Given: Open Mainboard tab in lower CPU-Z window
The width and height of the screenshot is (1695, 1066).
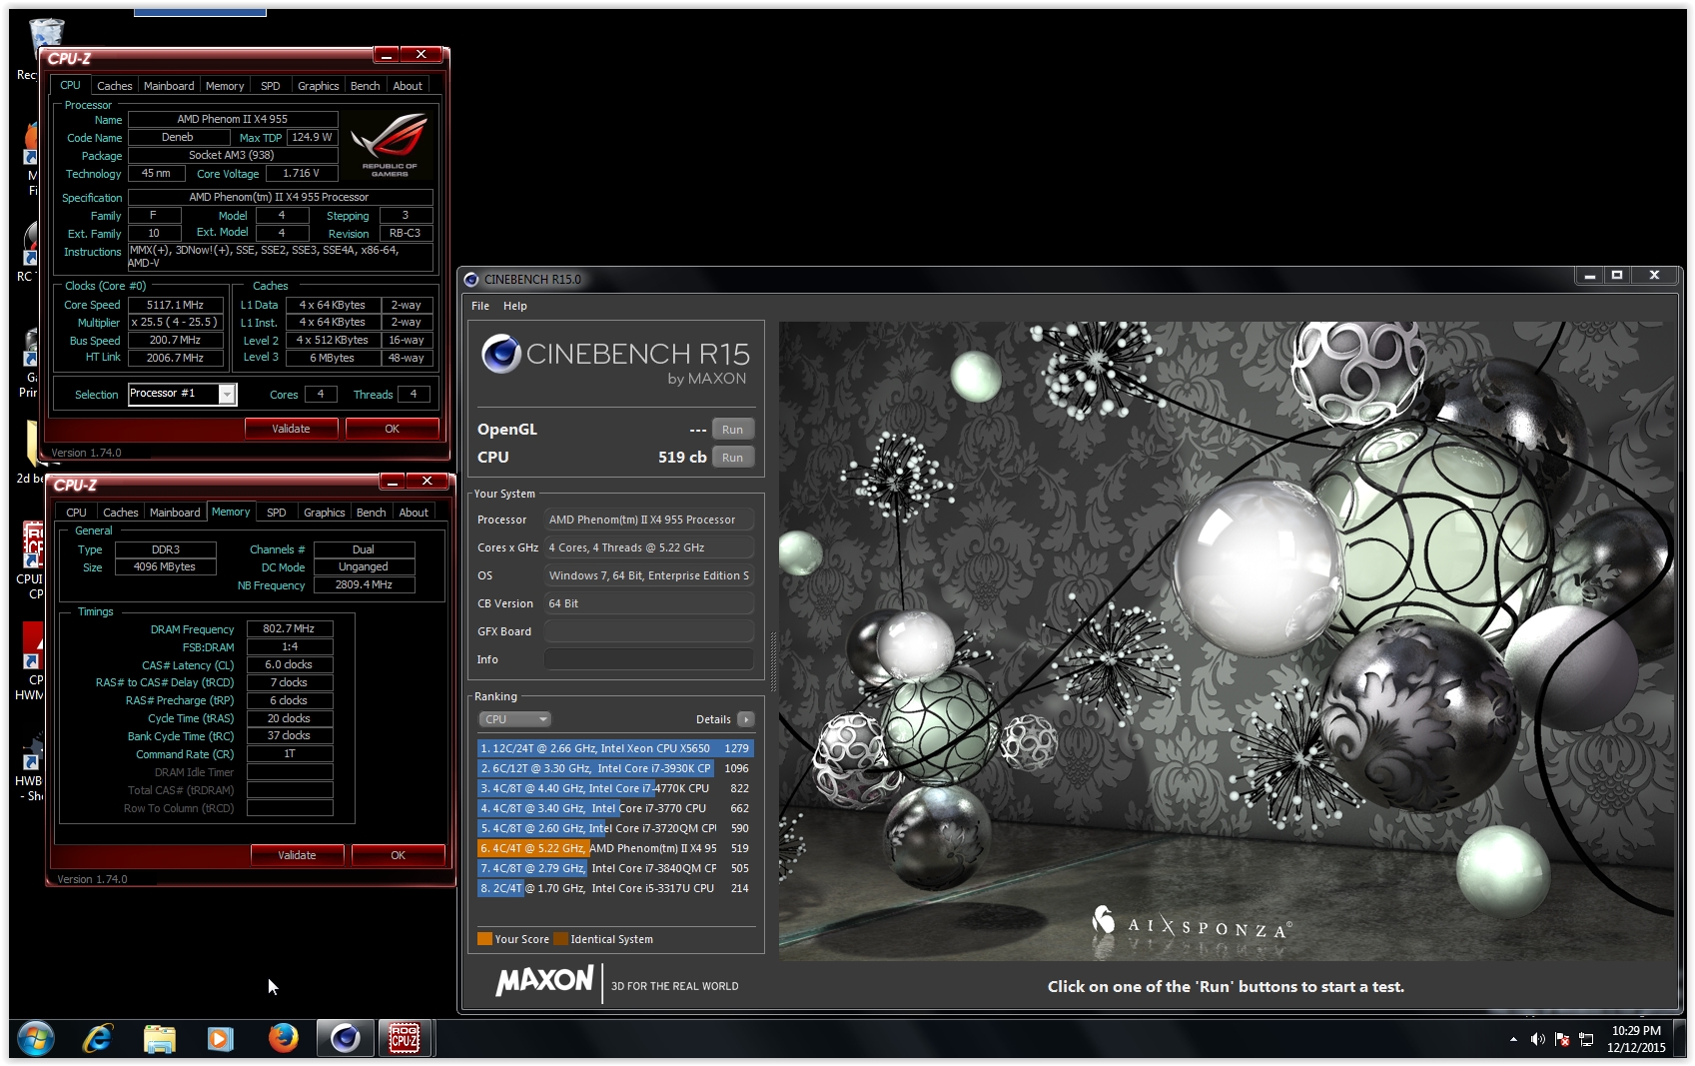Looking at the screenshot, I should pos(175,513).
